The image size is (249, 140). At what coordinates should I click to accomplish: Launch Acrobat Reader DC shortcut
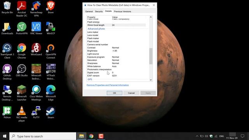22,9
